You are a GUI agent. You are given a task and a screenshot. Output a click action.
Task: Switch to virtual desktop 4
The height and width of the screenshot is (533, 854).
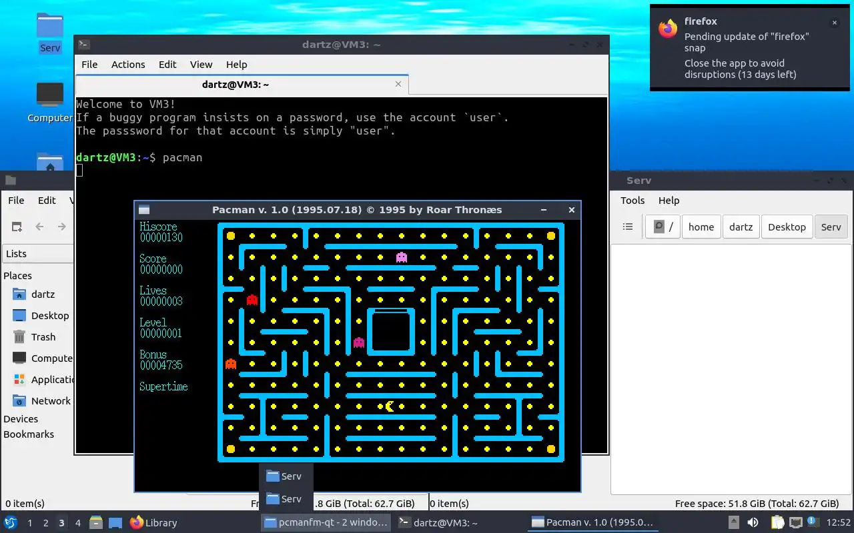coord(77,523)
